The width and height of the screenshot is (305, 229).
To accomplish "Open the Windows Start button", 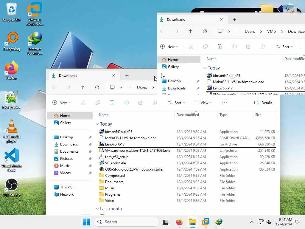I will (86, 222).
